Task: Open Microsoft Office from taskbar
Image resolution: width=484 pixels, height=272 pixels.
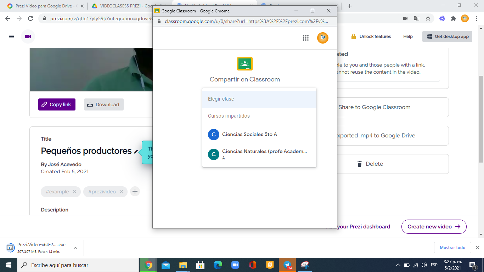Action: click(x=253, y=265)
